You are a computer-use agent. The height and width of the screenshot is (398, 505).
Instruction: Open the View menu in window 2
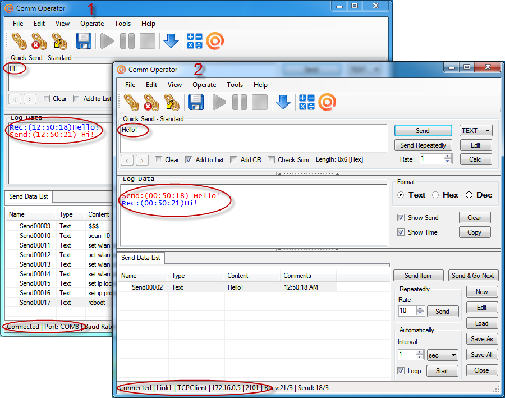(x=175, y=85)
